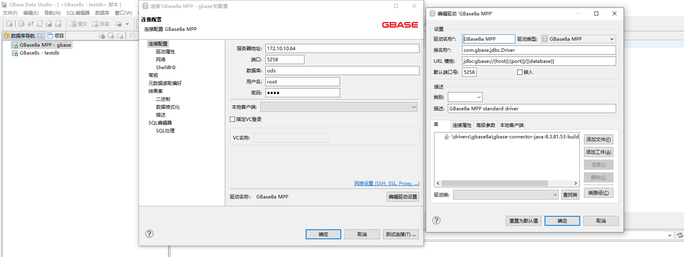Click the 数据库 field showing ods
684x257 pixels.
(342, 71)
